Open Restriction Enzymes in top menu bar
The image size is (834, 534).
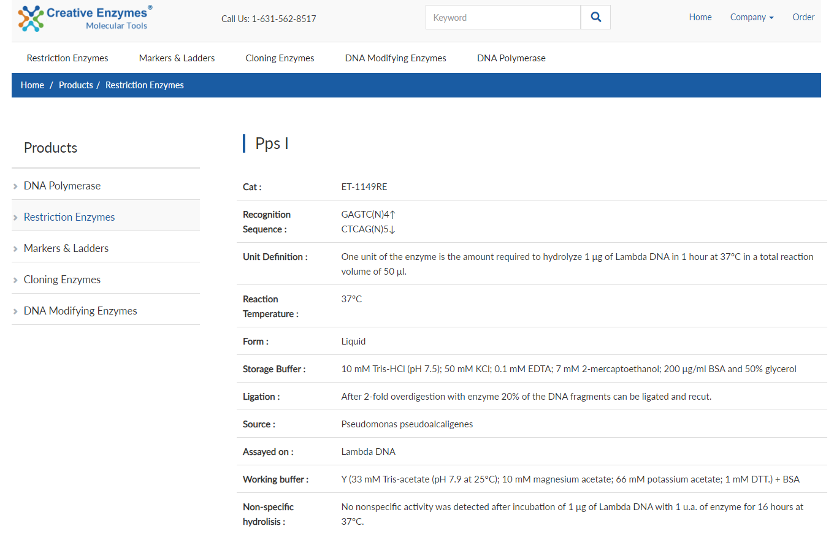pos(67,58)
